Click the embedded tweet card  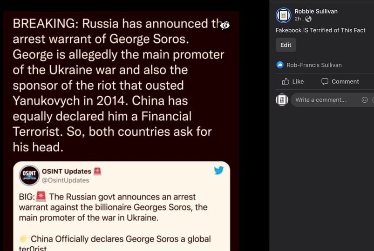coord(122,206)
